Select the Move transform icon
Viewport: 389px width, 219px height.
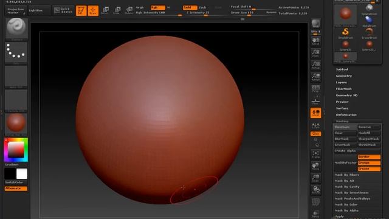pyautogui.click(x=105, y=10)
